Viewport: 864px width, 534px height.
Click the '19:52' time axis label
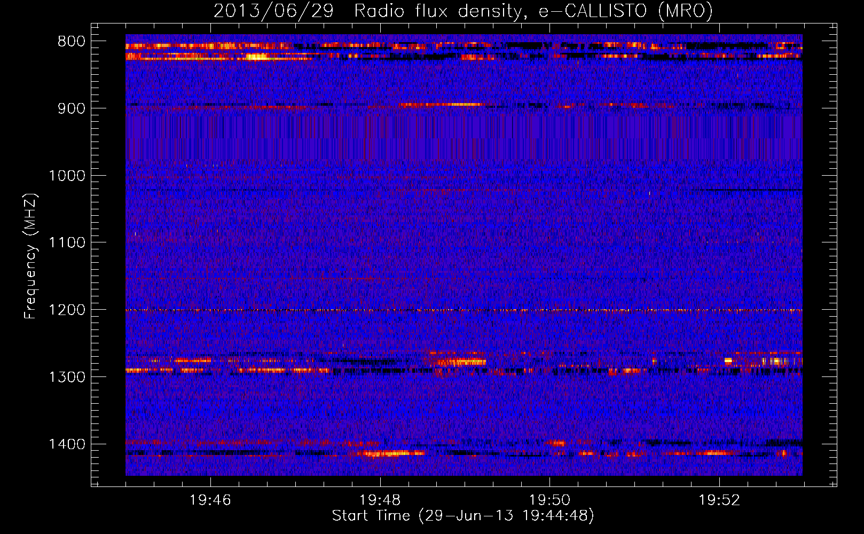[x=719, y=500]
